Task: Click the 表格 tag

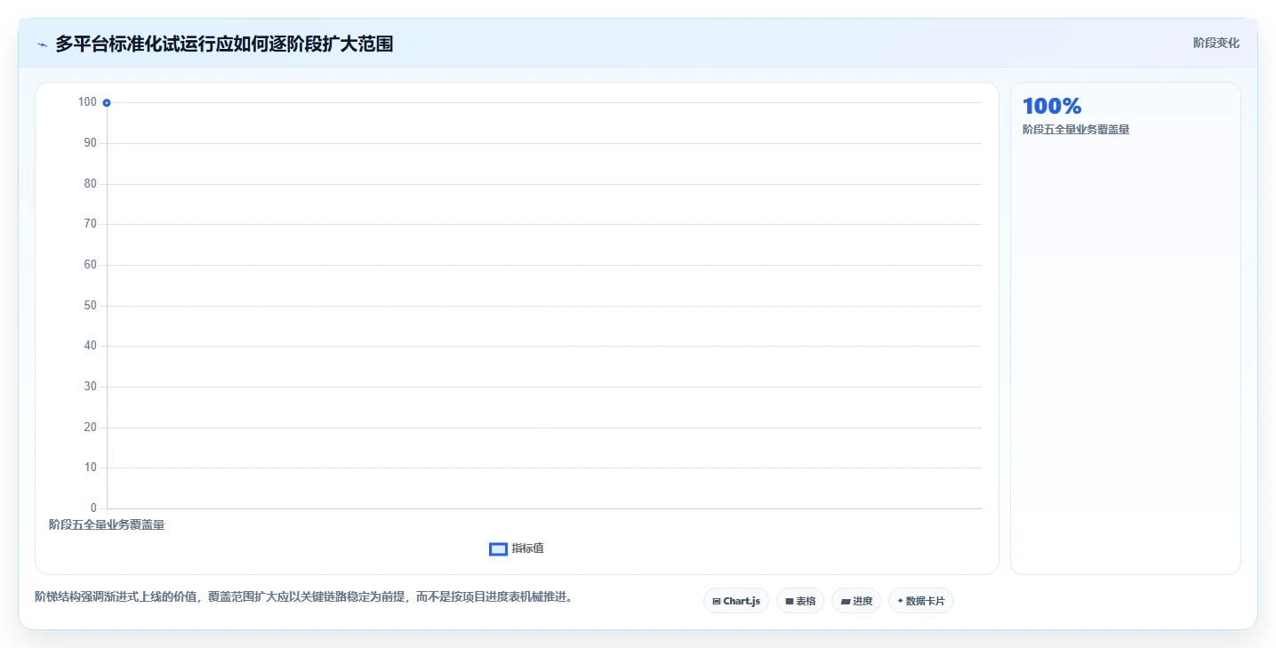Action: click(x=800, y=601)
